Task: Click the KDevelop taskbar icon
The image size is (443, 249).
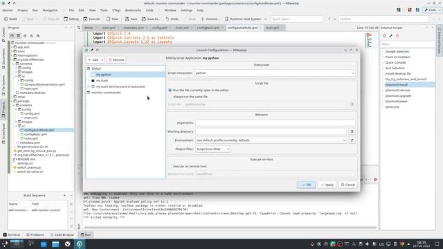Action: tap(80, 244)
